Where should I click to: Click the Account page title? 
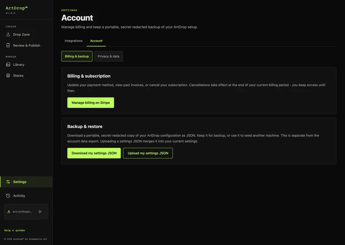[77, 18]
